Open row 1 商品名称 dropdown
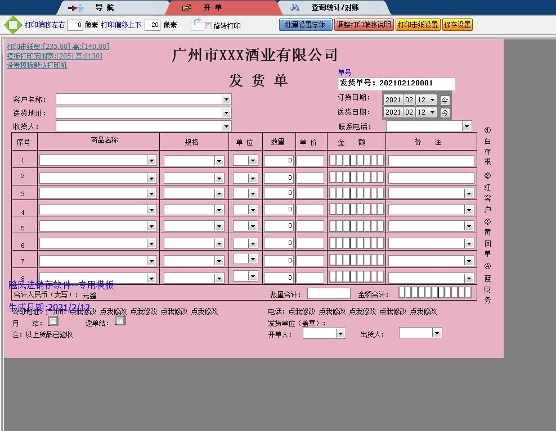This screenshot has width=556, height=431. click(151, 161)
